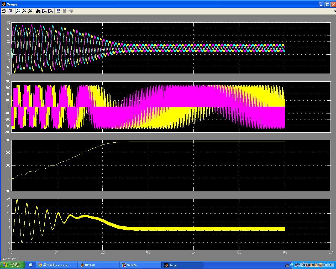Click the Scope window title bar icon
Image resolution: width=336 pixels, height=269 pixels.
click(3, 4)
